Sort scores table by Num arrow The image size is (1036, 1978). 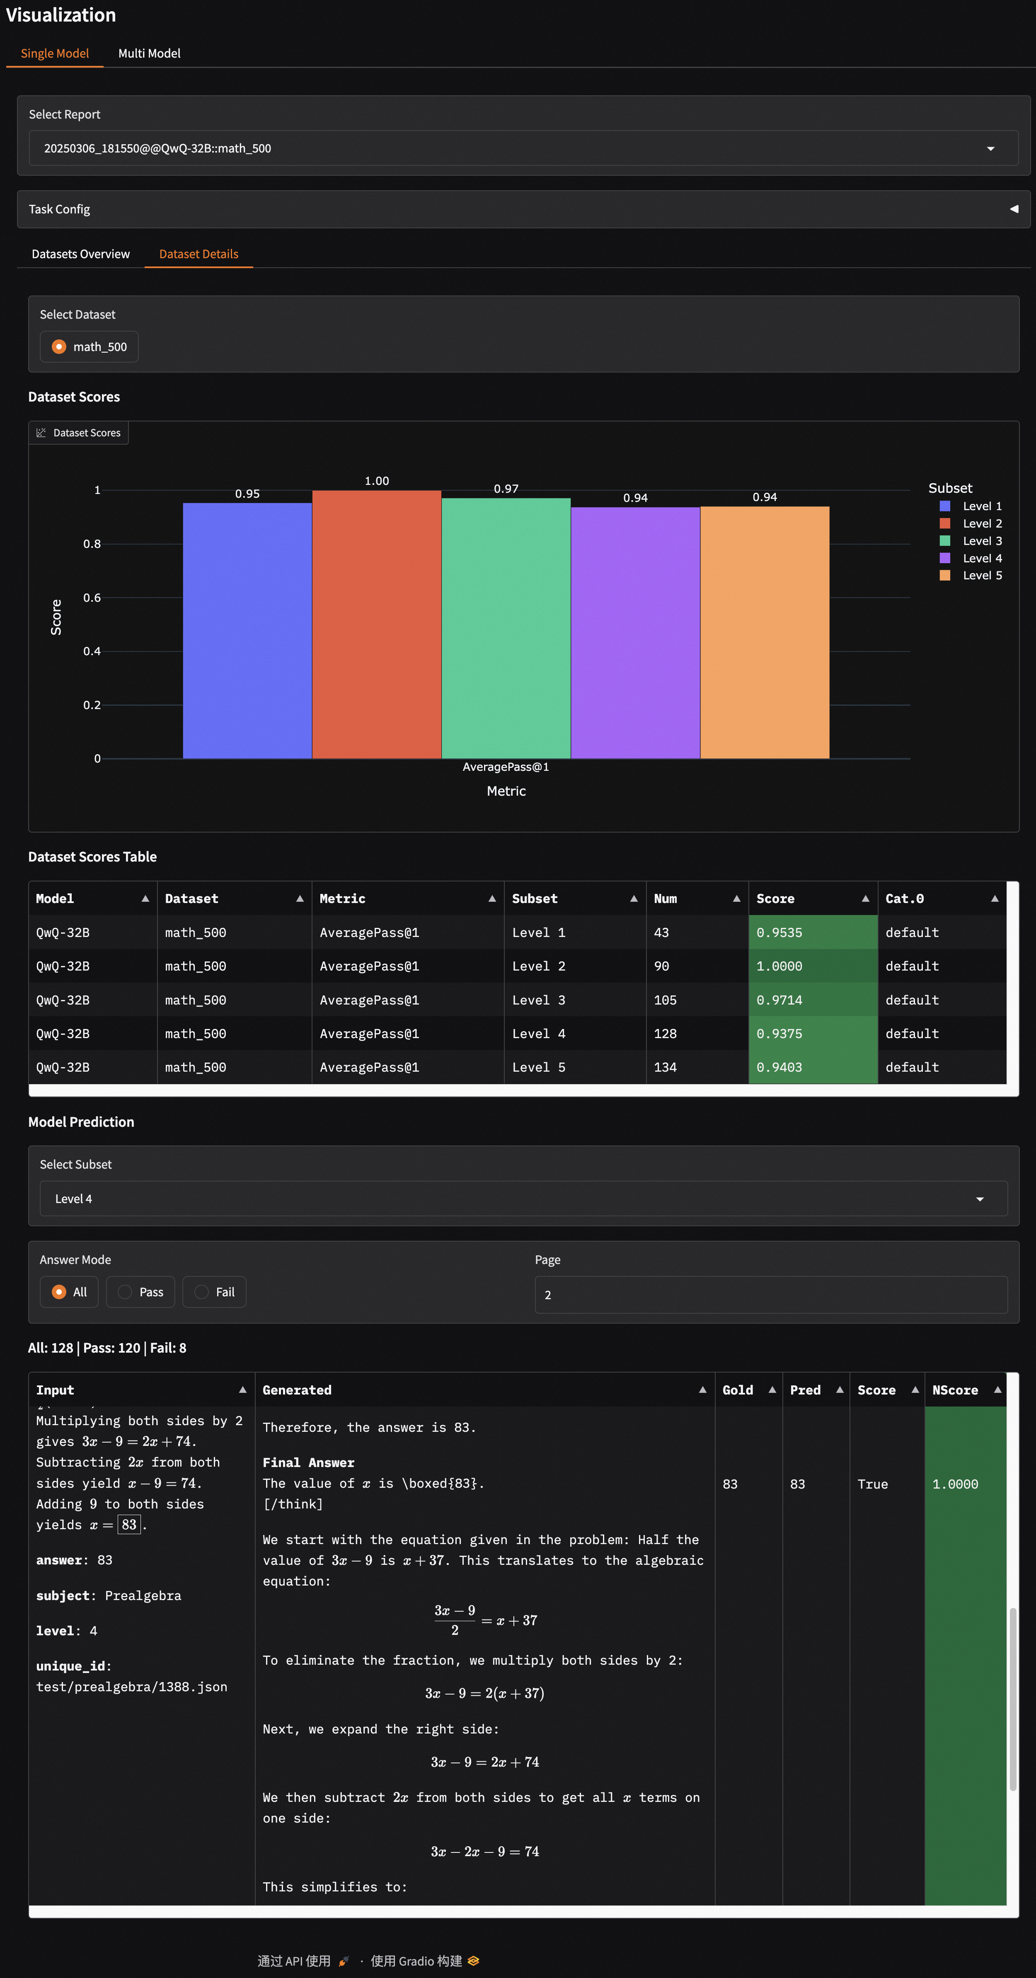coord(736,898)
